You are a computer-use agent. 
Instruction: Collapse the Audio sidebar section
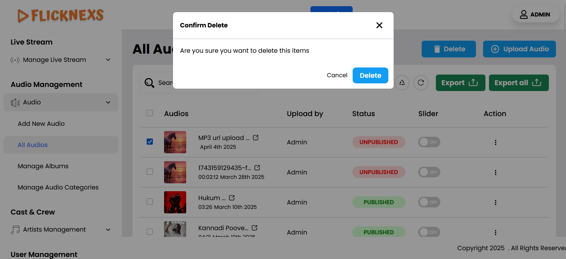108,102
